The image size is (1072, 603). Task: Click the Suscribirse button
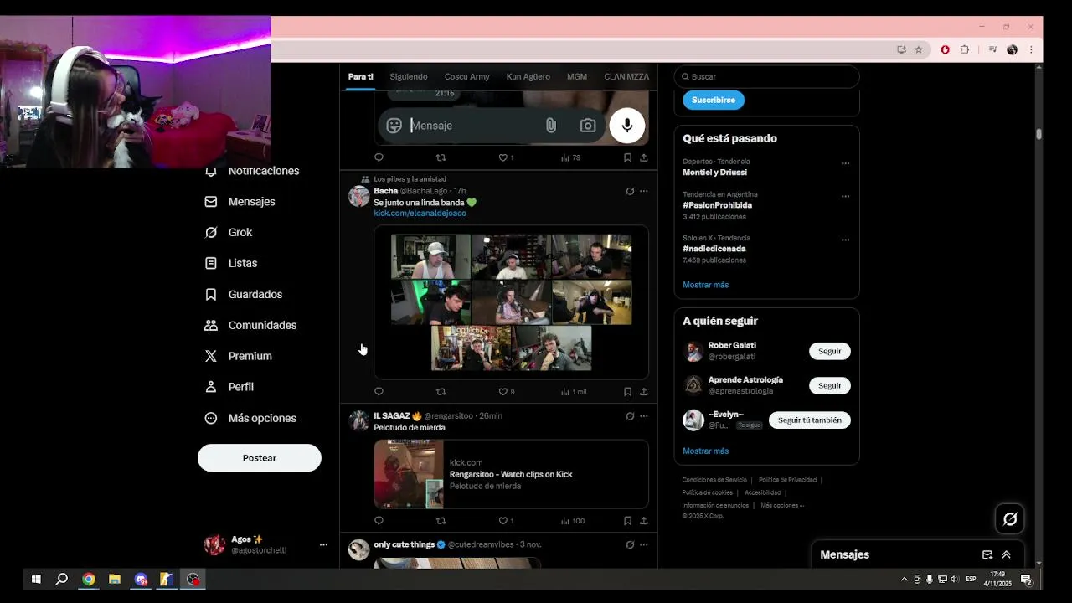(714, 100)
